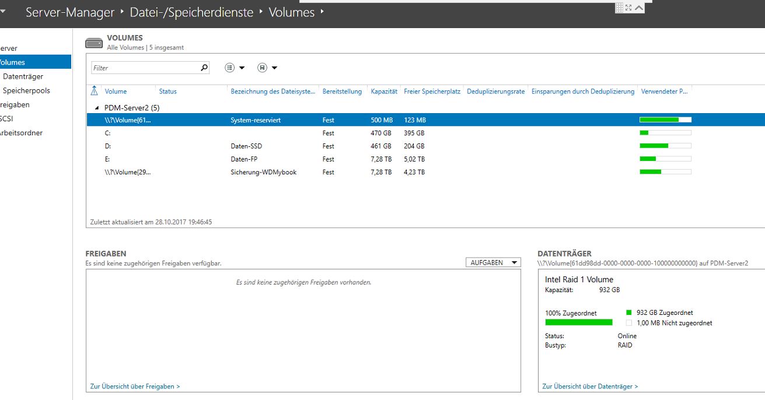Select the C: volume row
This screenshot has height=400, width=765.
425,133
